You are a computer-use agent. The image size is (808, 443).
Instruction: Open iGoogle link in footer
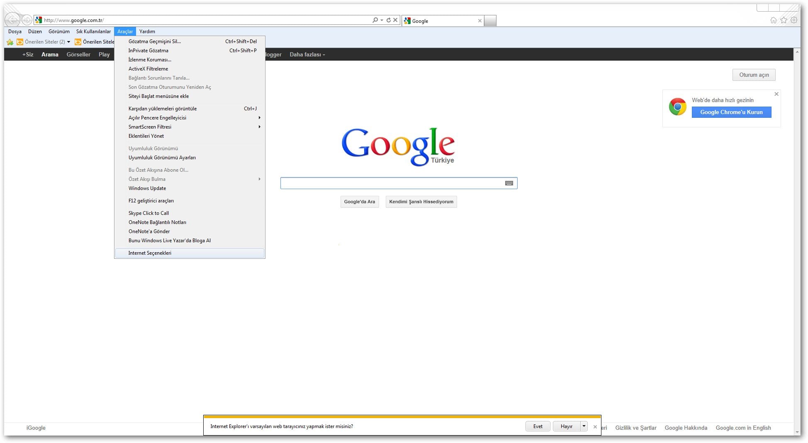click(36, 428)
